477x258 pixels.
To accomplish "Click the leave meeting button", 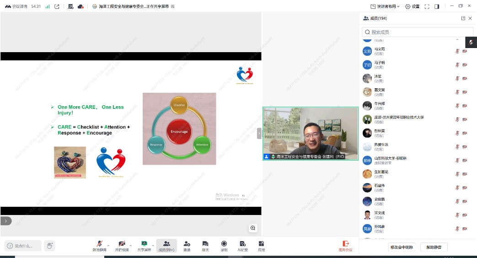I will click(345, 246).
